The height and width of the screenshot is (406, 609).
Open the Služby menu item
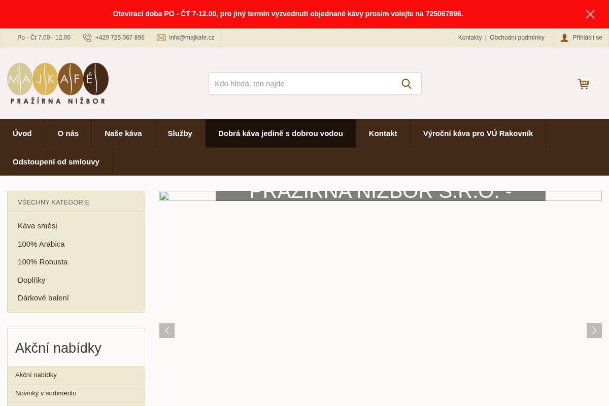coord(180,133)
